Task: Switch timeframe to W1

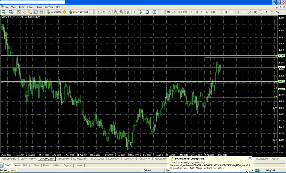Action: pyautogui.click(x=208, y=12)
